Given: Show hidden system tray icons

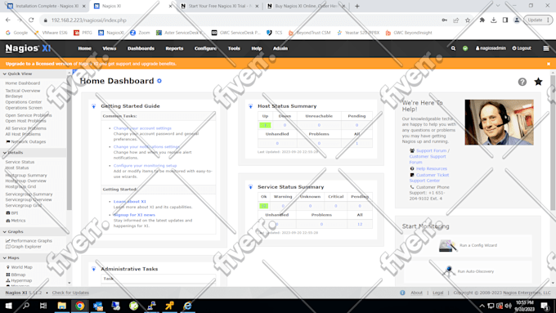Looking at the screenshot, I should pos(482,306).
